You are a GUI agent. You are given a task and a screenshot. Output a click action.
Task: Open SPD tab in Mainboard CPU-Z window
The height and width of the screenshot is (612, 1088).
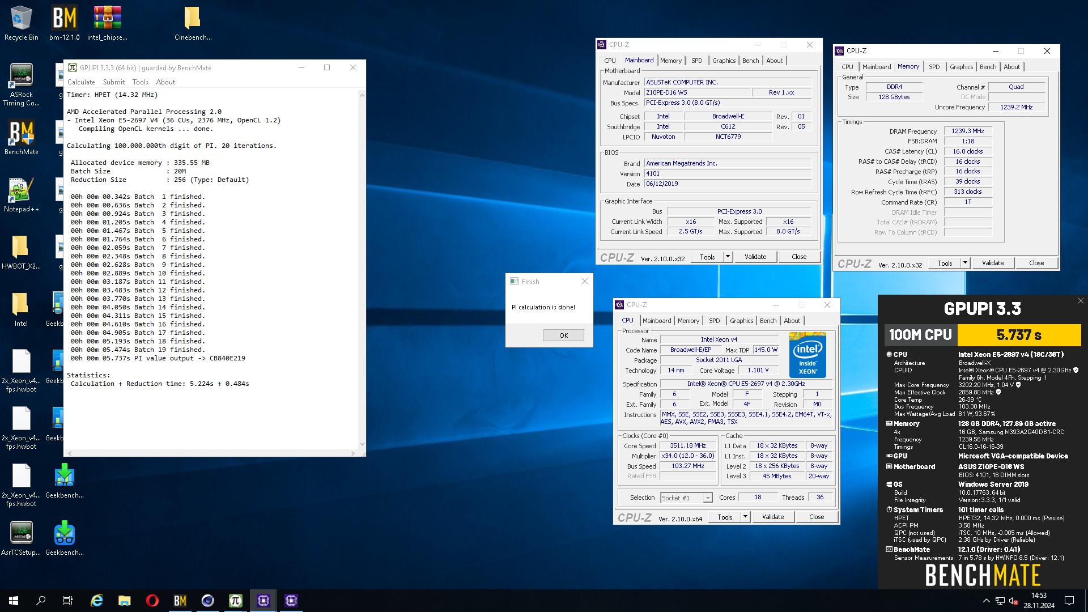tap(697, 61)
